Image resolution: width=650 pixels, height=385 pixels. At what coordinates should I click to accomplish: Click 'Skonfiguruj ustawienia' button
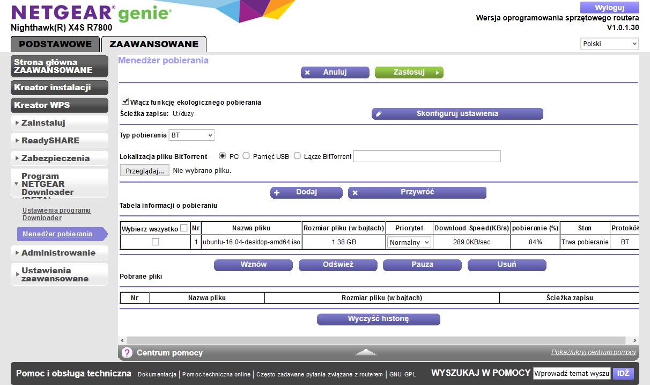[x=457, y=114]
